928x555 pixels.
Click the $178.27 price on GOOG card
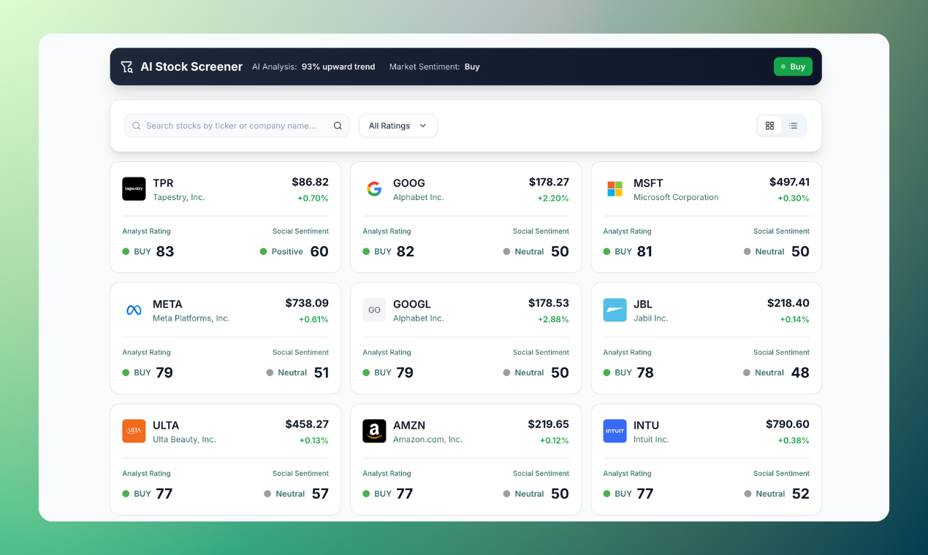coord(549,182)
